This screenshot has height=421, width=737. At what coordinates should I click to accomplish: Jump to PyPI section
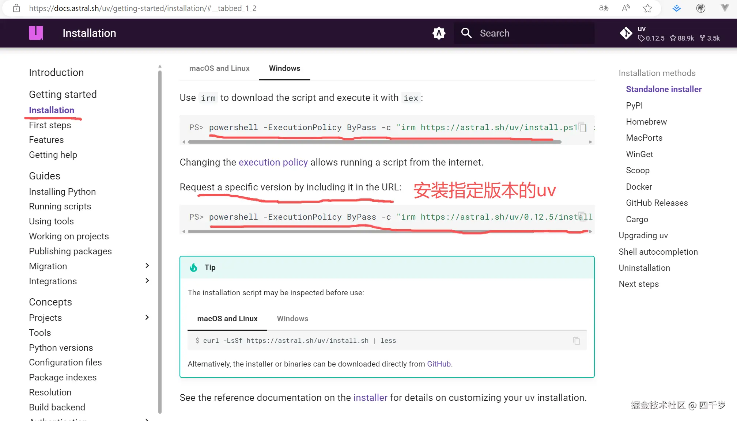tap(634, 106)
